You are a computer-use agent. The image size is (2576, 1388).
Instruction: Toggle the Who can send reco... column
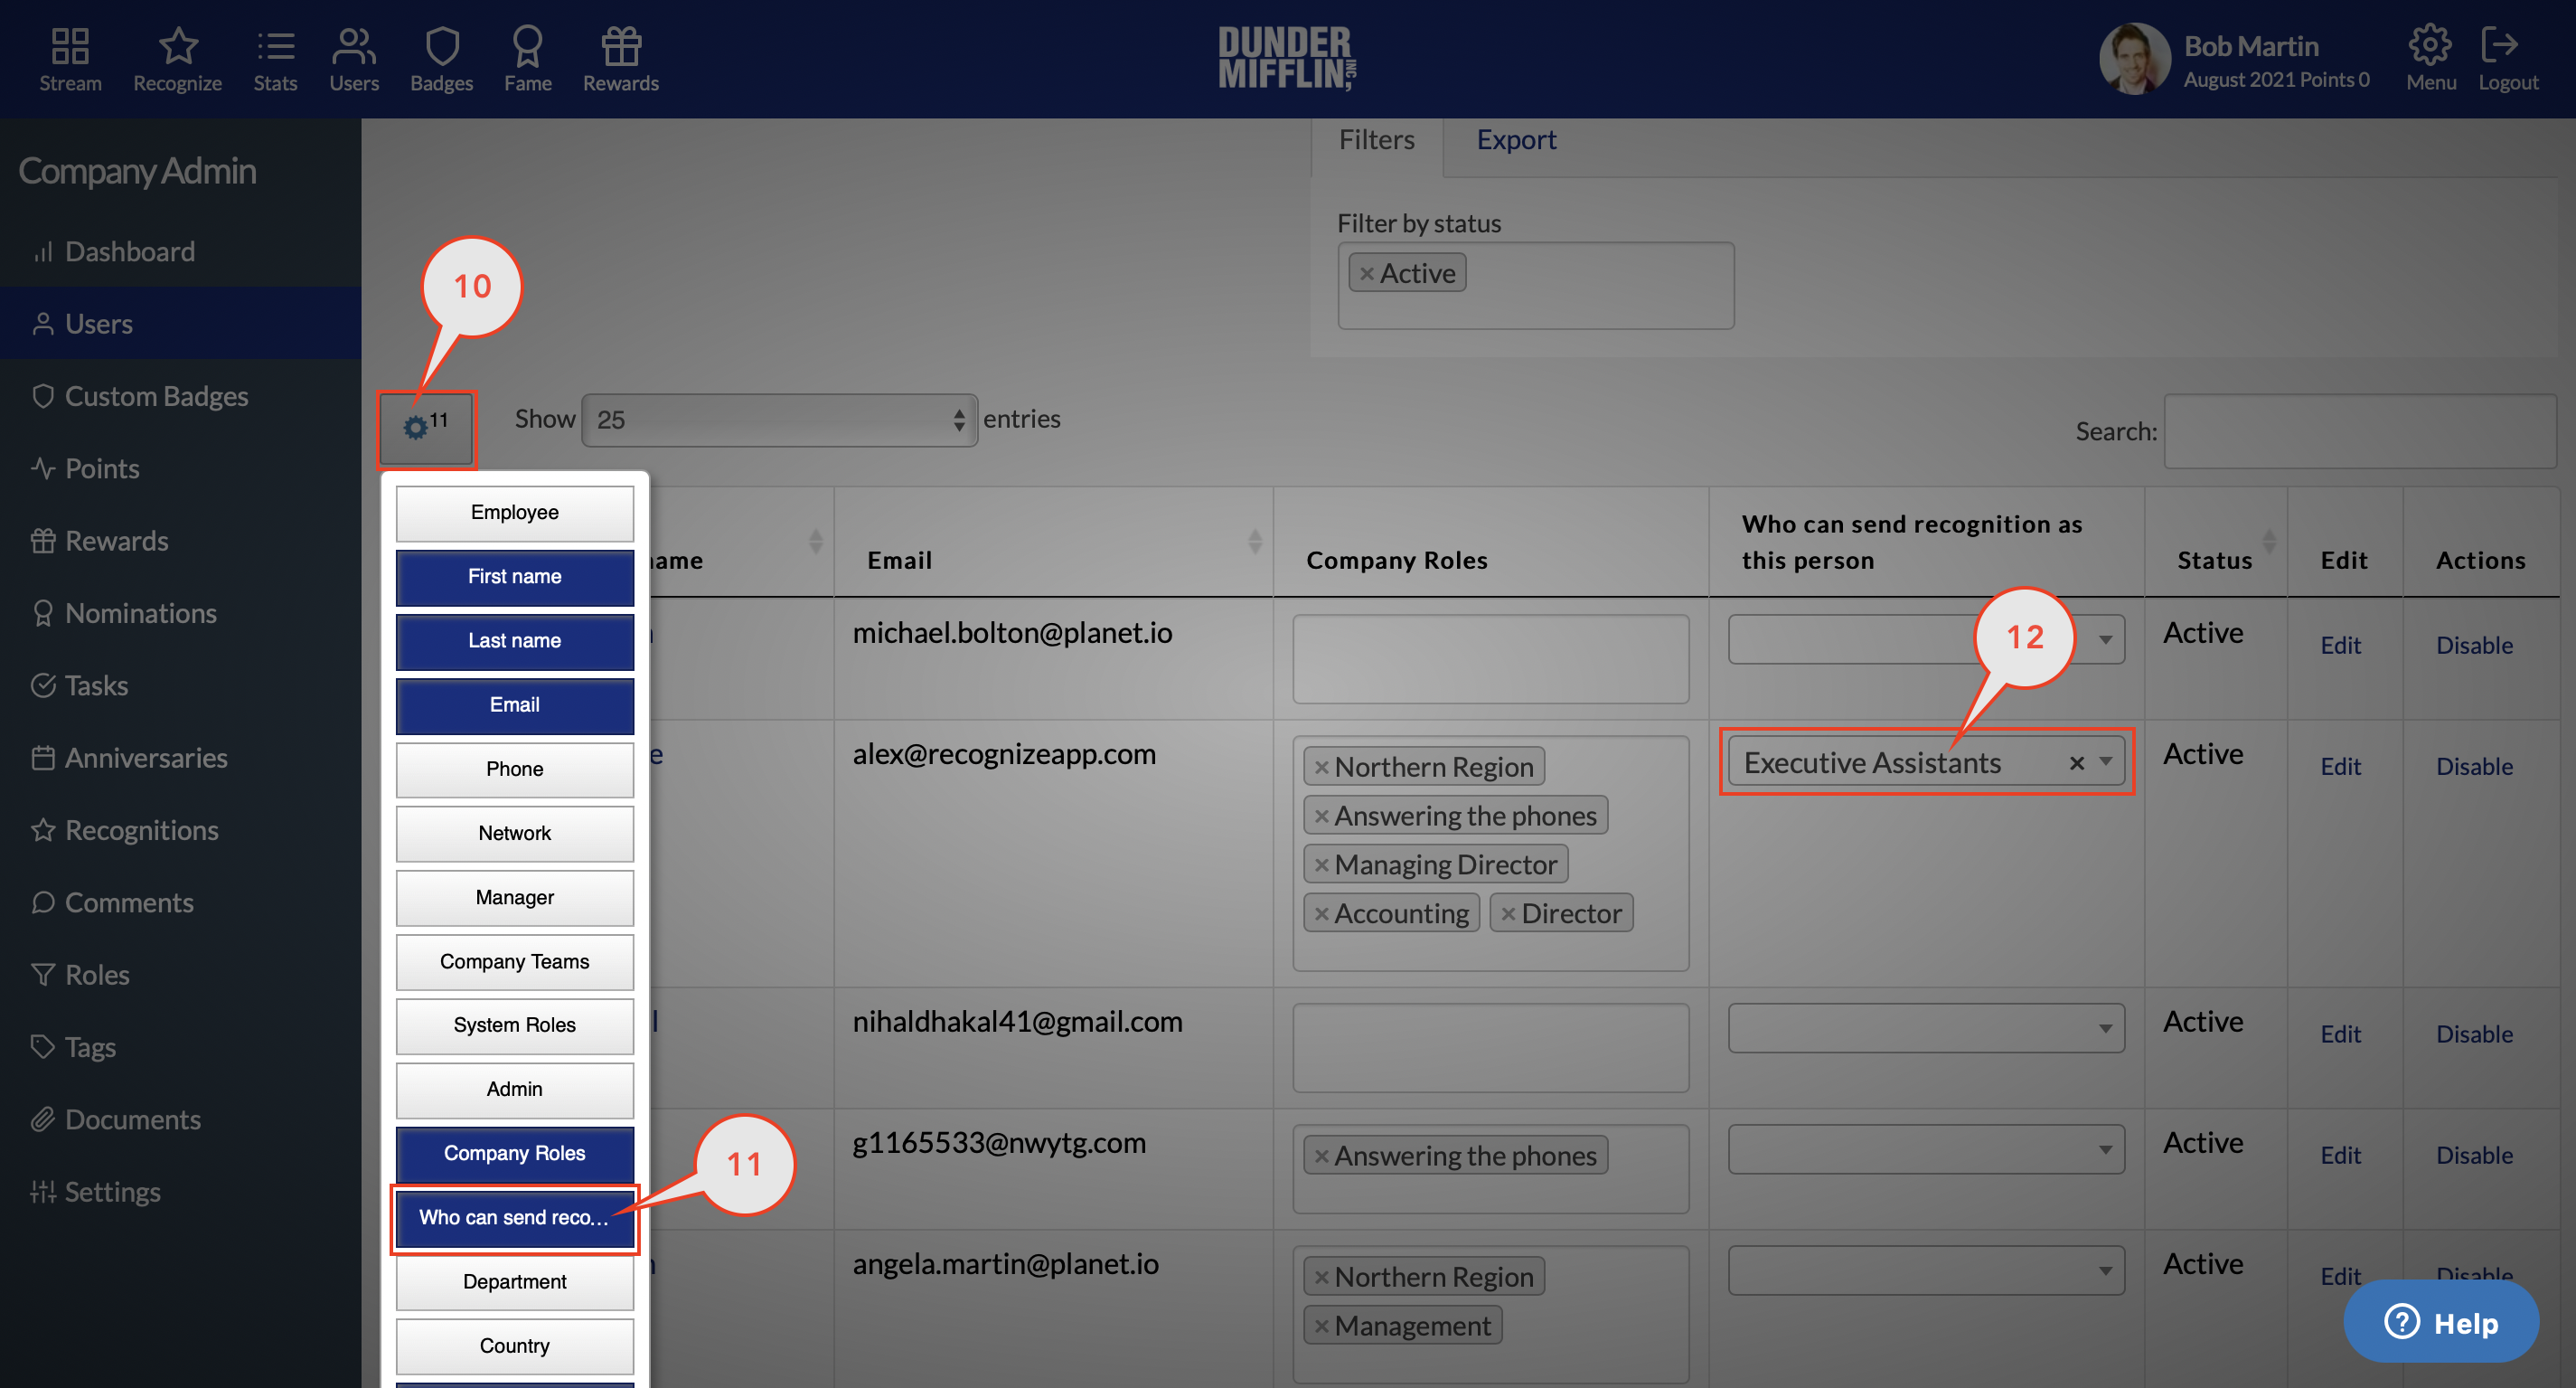(x=514, y=1217)
